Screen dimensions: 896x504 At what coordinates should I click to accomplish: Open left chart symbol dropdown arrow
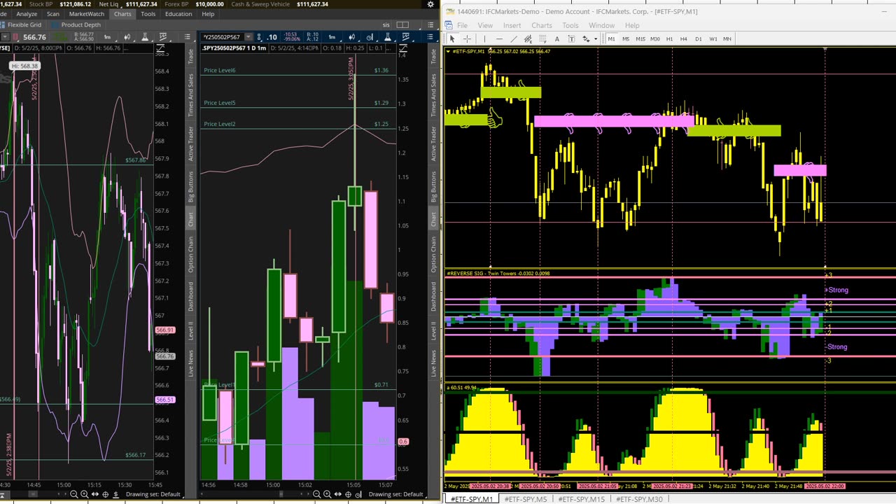tap(6, 37)
